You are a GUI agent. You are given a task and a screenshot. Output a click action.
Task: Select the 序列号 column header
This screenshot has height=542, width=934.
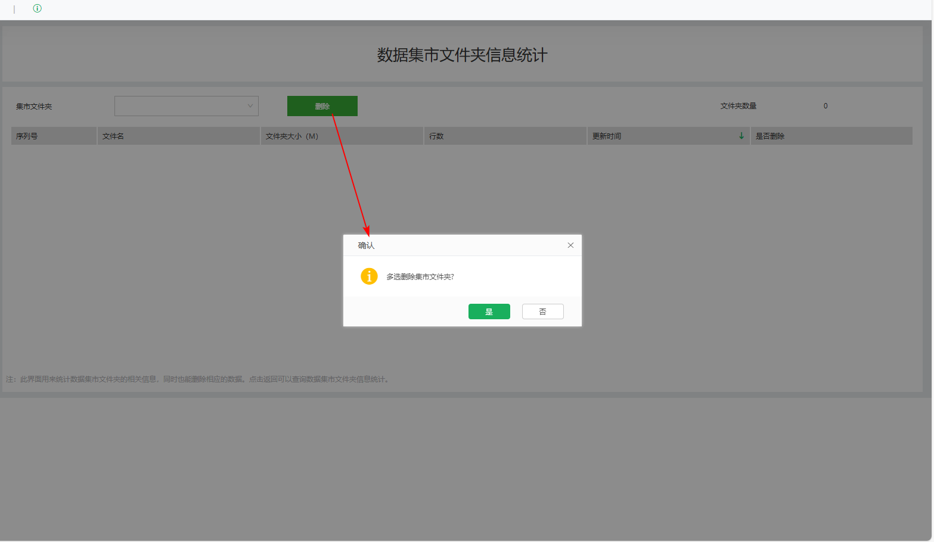pos(54,136)
